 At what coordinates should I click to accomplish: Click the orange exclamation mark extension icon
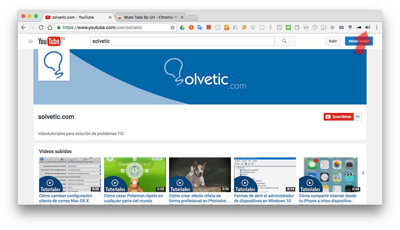pos(191,27)
